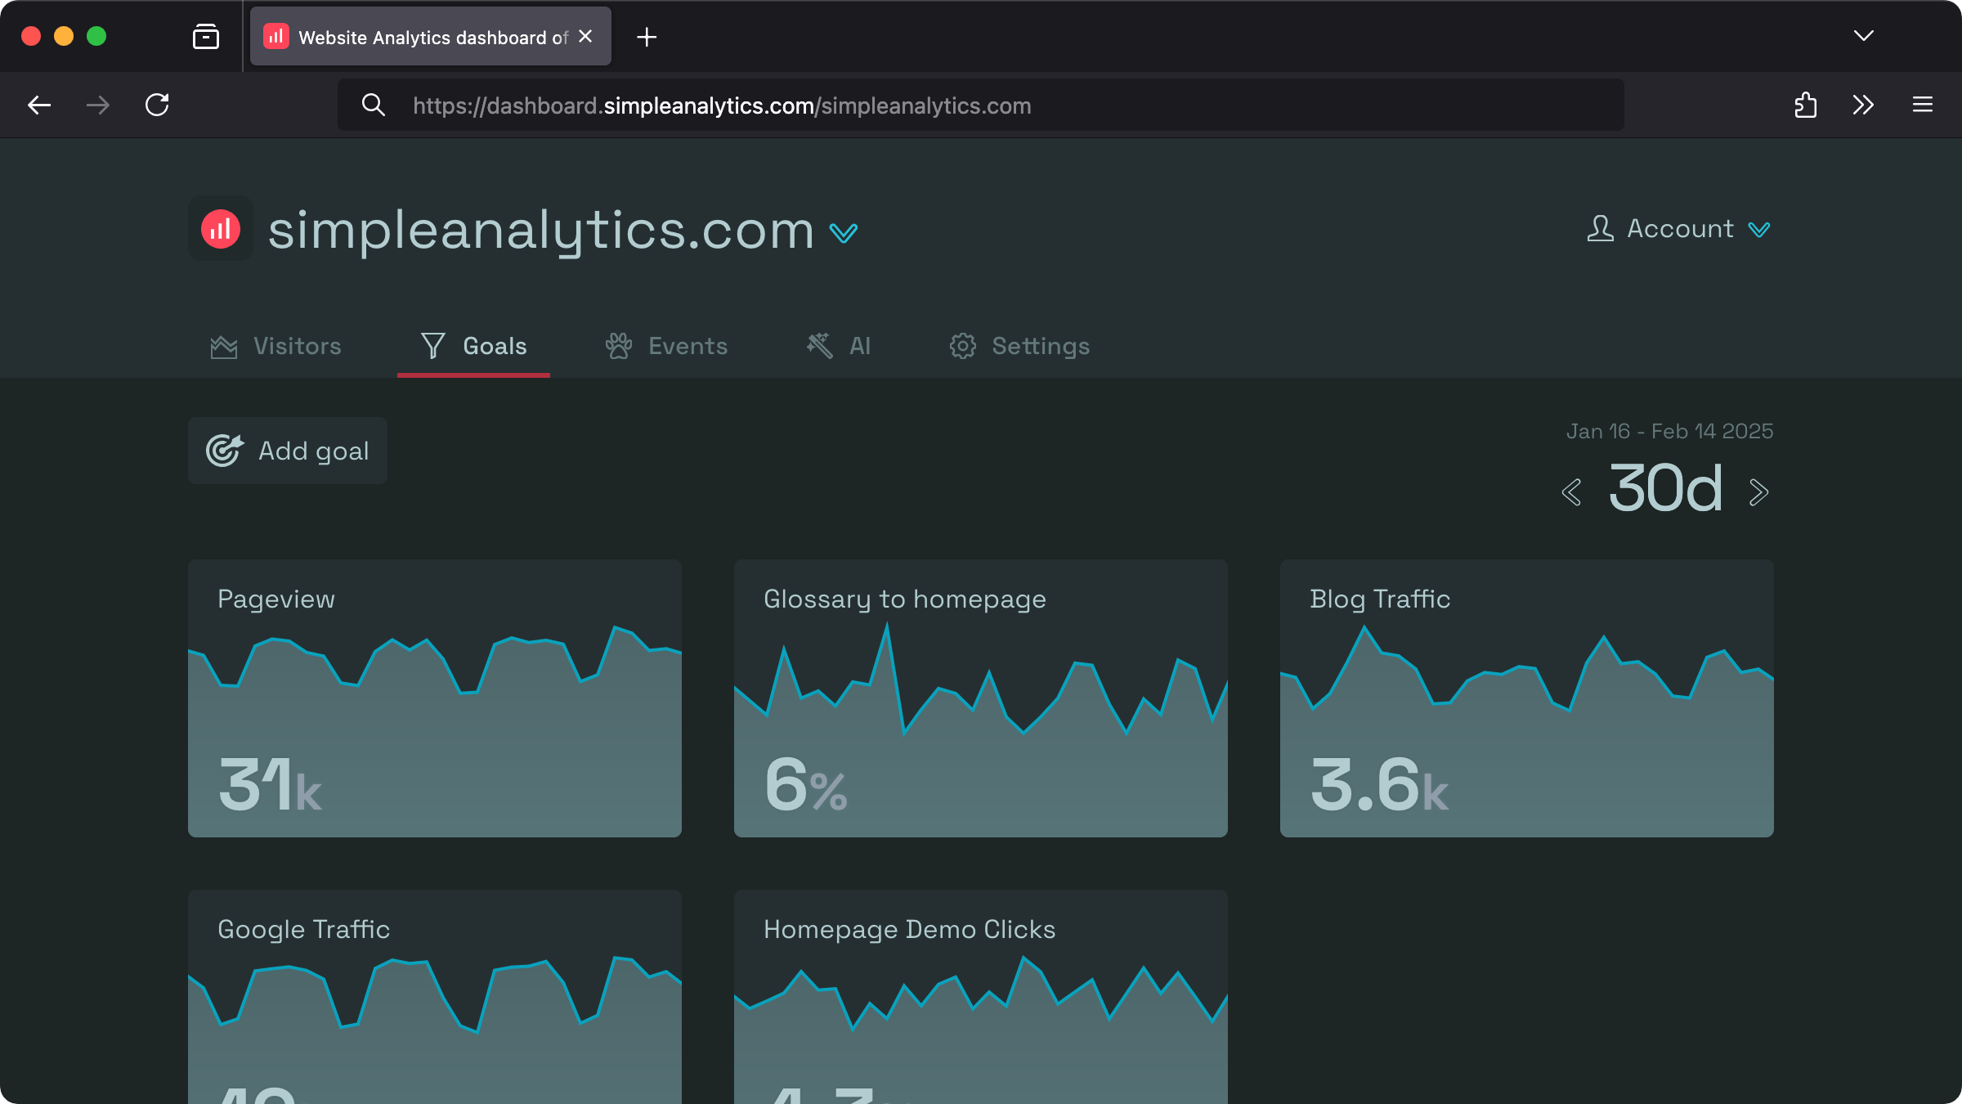
Task: Open the Google Traffic goal card
Action: pyautogui.click(x=435, y=997)
